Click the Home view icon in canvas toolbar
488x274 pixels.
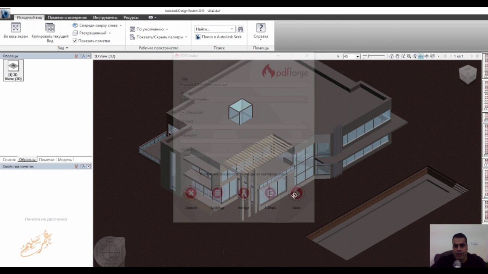coord(391,56)
